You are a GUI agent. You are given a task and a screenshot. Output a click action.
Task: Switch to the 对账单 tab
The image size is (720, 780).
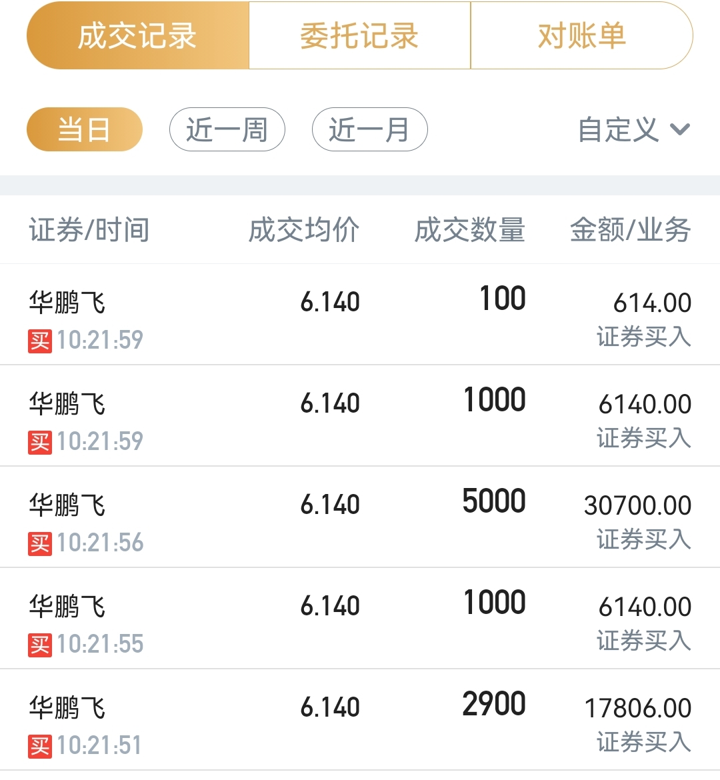click(x=582, y=35)
